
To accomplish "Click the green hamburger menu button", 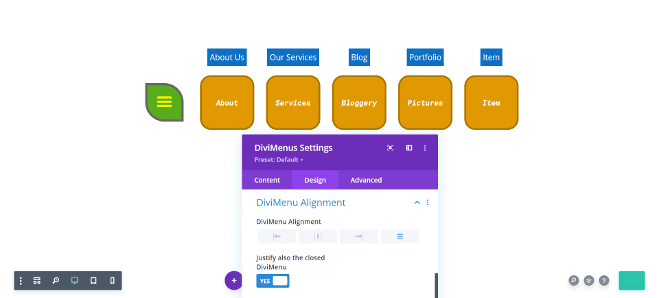I will (x=164, y=102).
